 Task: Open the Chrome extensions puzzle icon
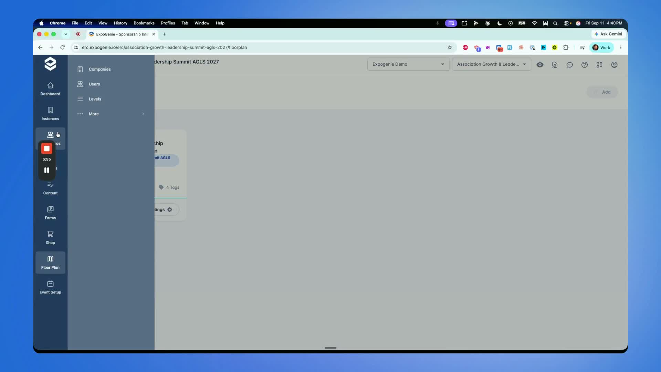coord(566,48)
